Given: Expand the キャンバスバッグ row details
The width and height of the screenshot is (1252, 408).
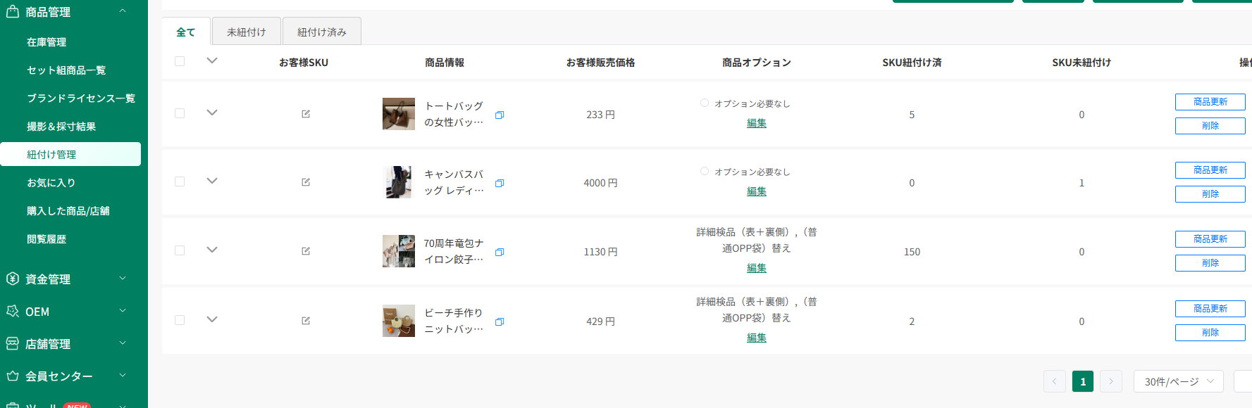Looking at the screenshot, I should click(x=212, y=181).
